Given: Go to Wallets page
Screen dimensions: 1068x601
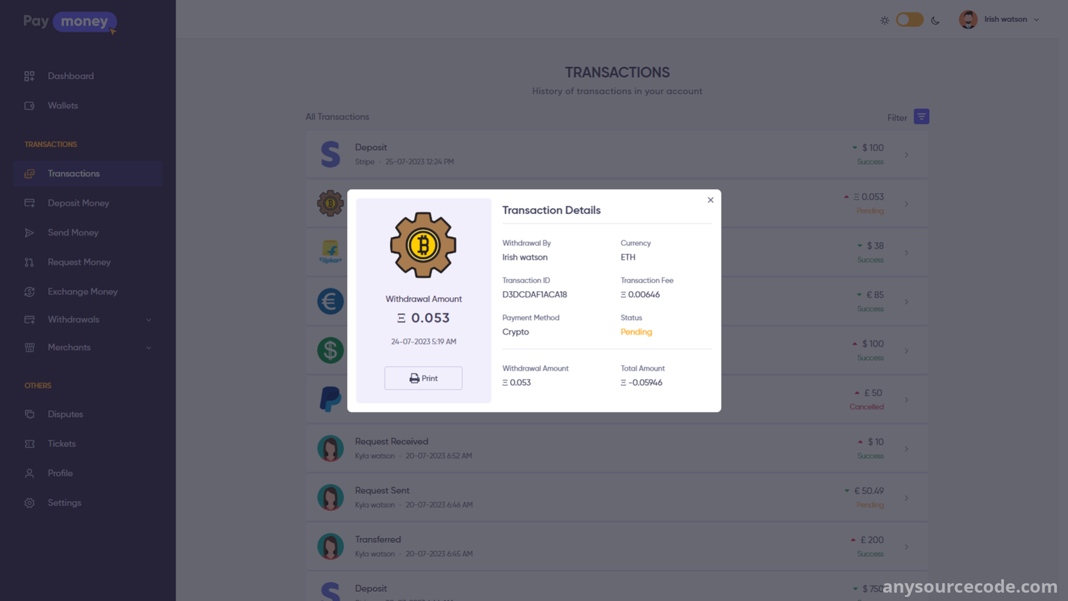Looking at the screenshot, I should tap(63, 106).
